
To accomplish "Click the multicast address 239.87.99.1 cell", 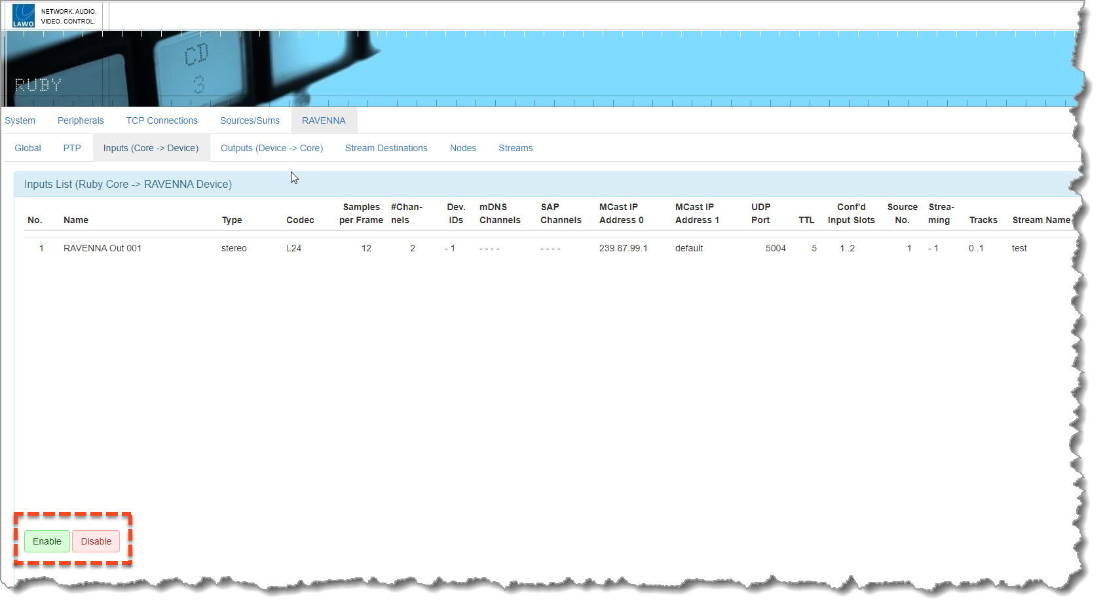I will click(623, 248).
